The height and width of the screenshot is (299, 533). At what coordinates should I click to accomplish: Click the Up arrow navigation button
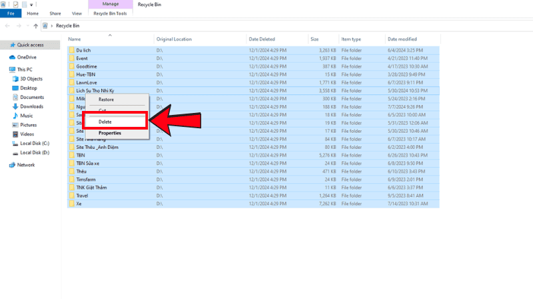pos(35,25)
